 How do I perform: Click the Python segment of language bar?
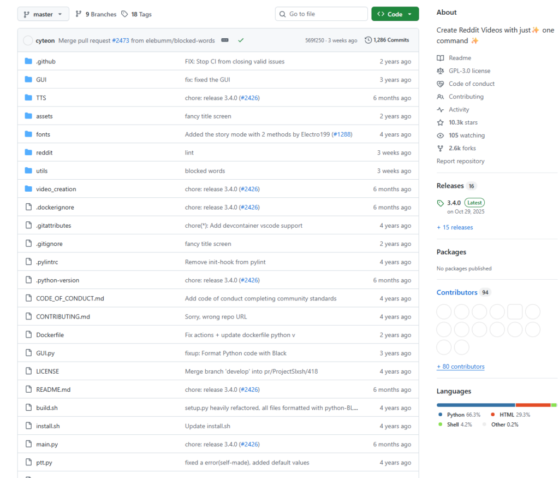point(475,405)
